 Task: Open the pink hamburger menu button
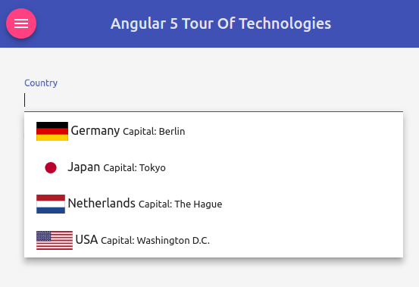21,23
